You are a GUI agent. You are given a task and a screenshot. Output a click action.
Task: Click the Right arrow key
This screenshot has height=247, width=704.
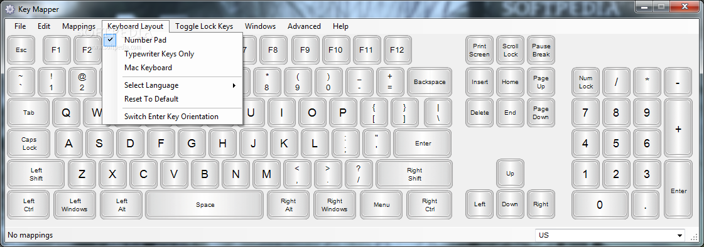541,204
